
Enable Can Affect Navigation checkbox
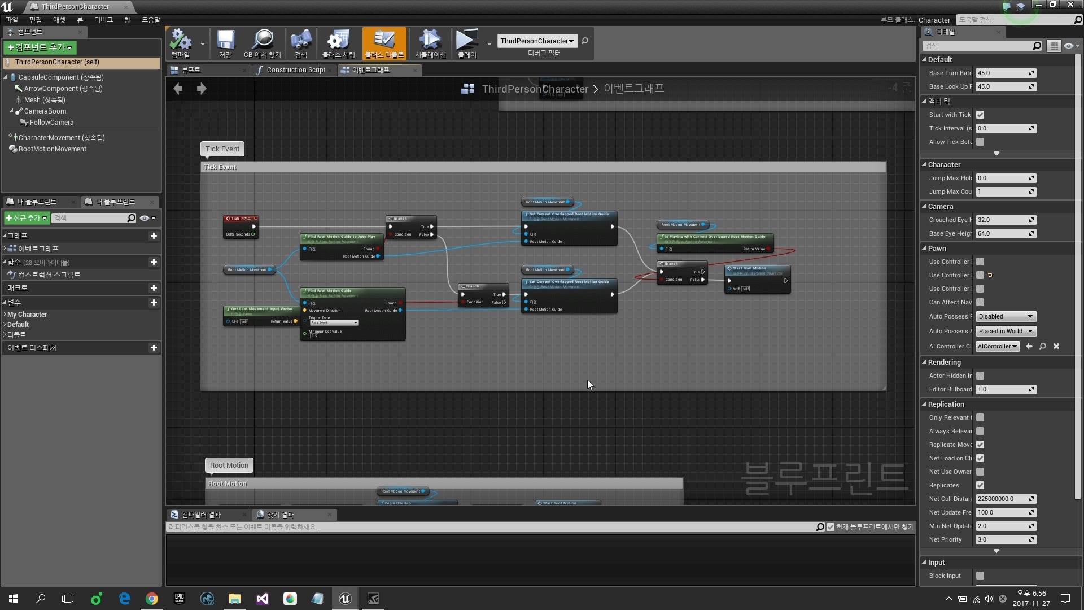click(980, 302)
